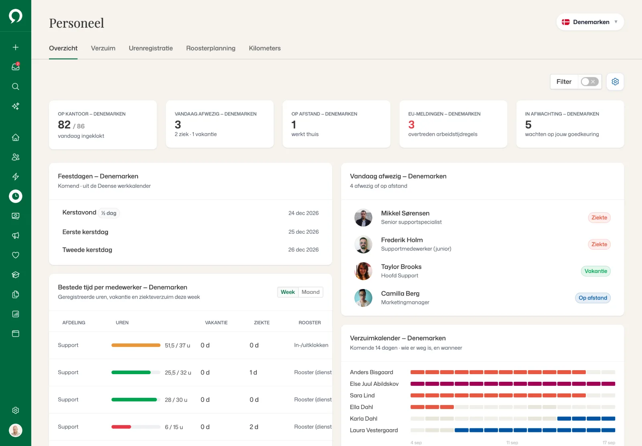Click the dashboard settings gear beside Filter

[x=615, y=81]
